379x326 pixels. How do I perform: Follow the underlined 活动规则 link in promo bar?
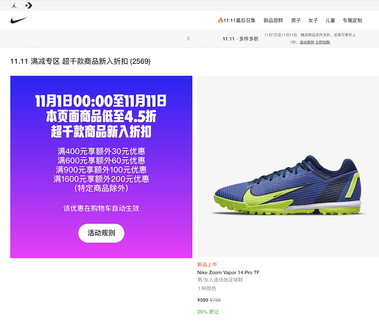(x=307, y=42)
